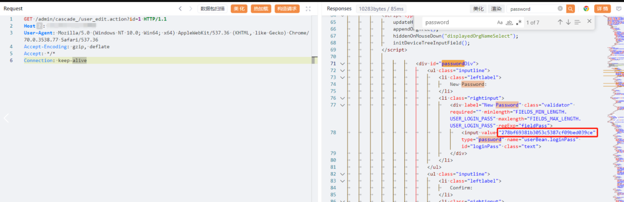This screenshot has height=202, width=624.
Task: Click 构造请求 construct request button
Action: pos(287,9)
